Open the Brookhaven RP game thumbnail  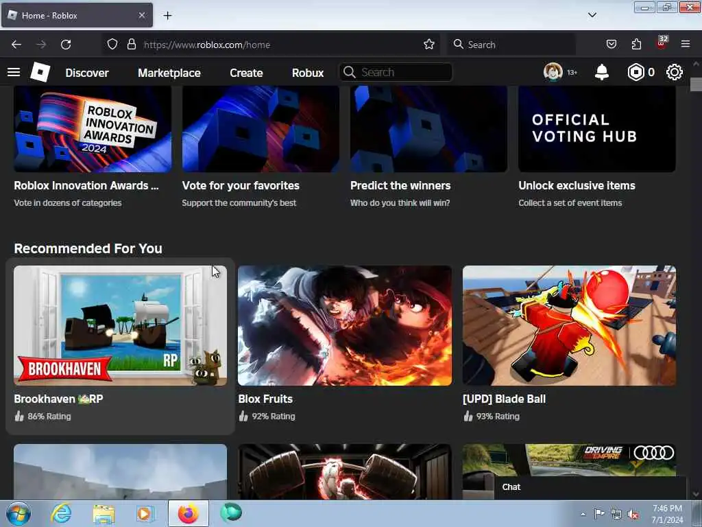121,325
